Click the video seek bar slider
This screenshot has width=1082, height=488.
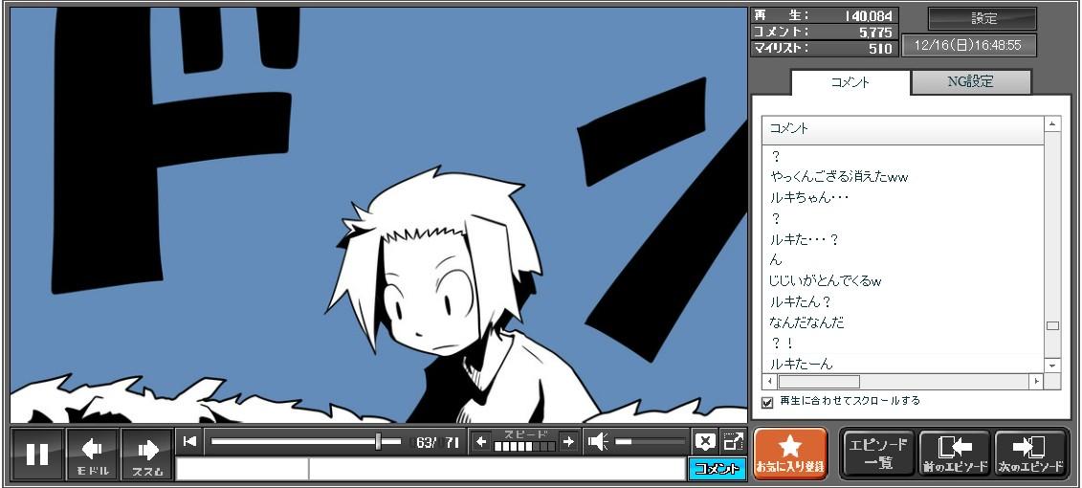[x=379, y=441]
